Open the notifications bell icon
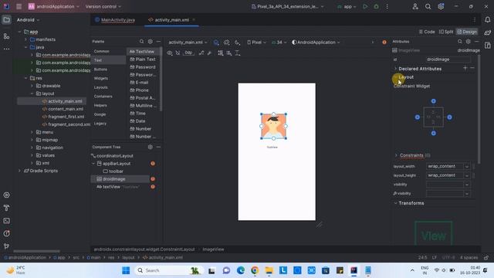 (487, 20)
